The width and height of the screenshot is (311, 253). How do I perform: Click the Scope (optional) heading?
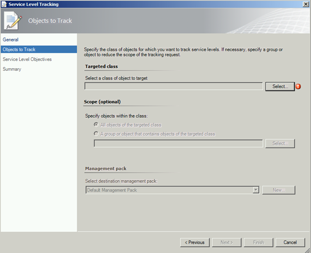[x=102, y=102]
